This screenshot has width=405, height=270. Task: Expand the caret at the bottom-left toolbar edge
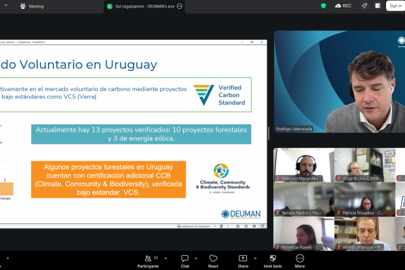coord(7,258)
